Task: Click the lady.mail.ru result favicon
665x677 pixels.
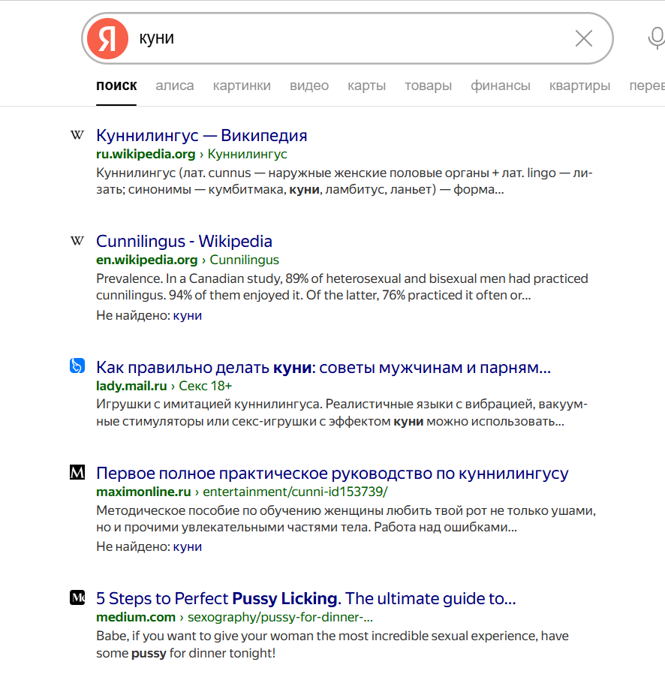Action: [77, 366]
